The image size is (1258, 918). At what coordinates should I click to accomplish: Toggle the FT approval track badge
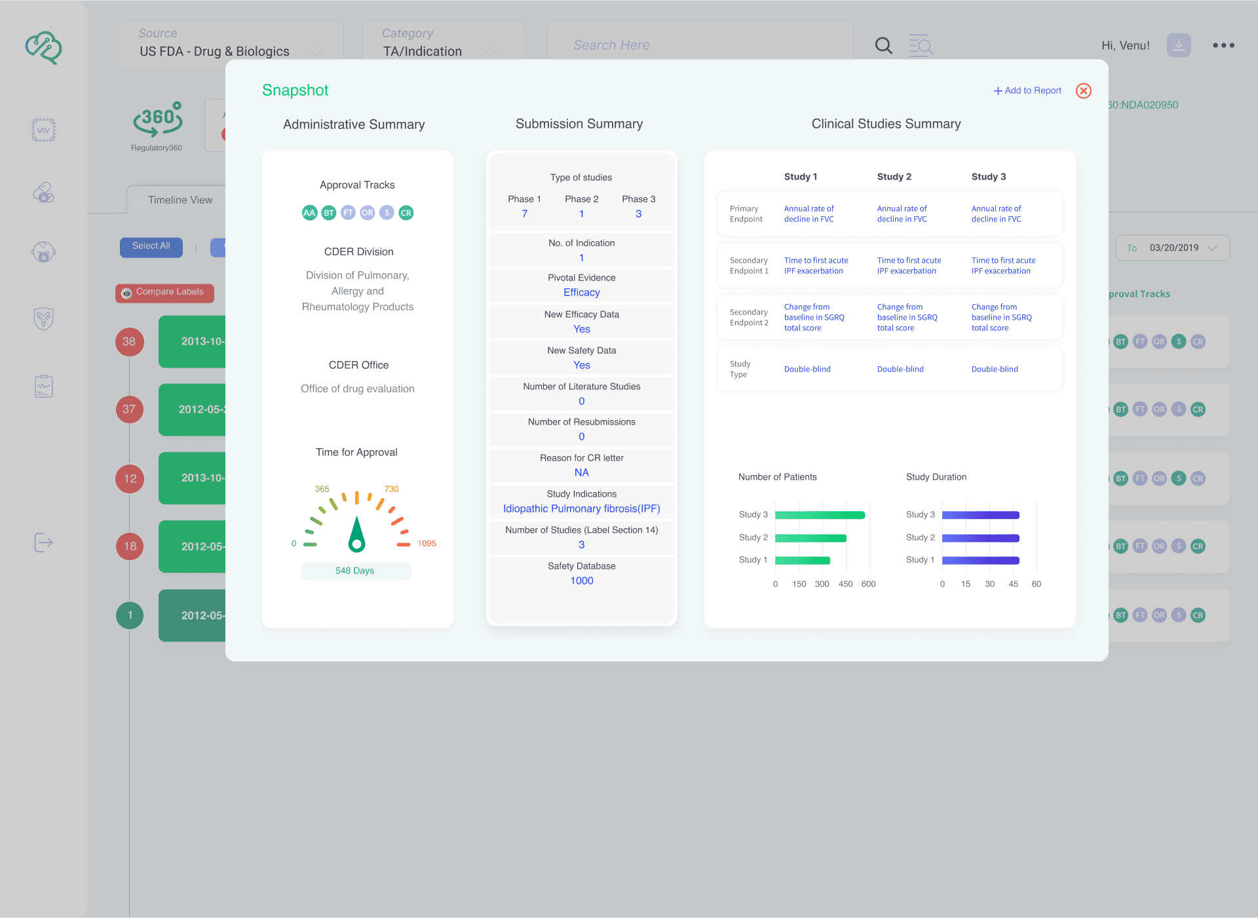point(348,213)
